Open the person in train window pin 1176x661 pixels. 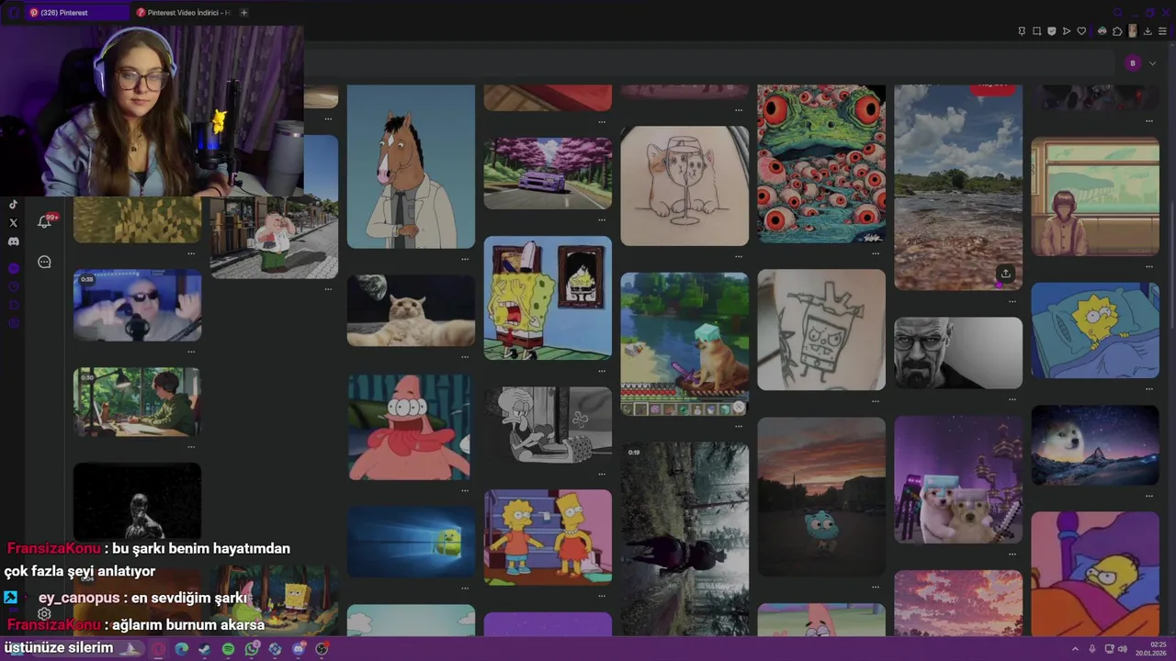(x=1095, y=196)
